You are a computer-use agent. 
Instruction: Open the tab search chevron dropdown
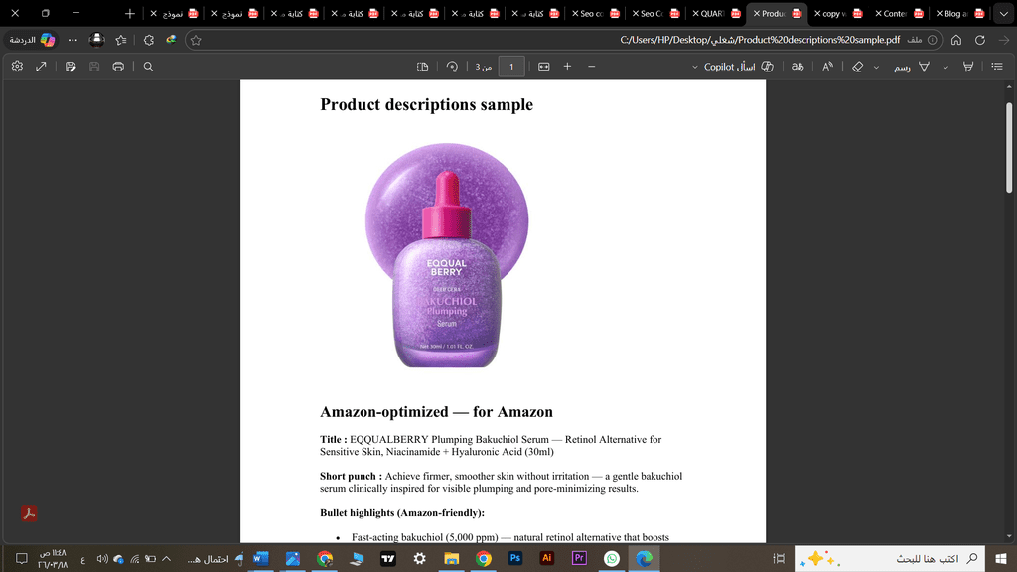click(1001, 14)
